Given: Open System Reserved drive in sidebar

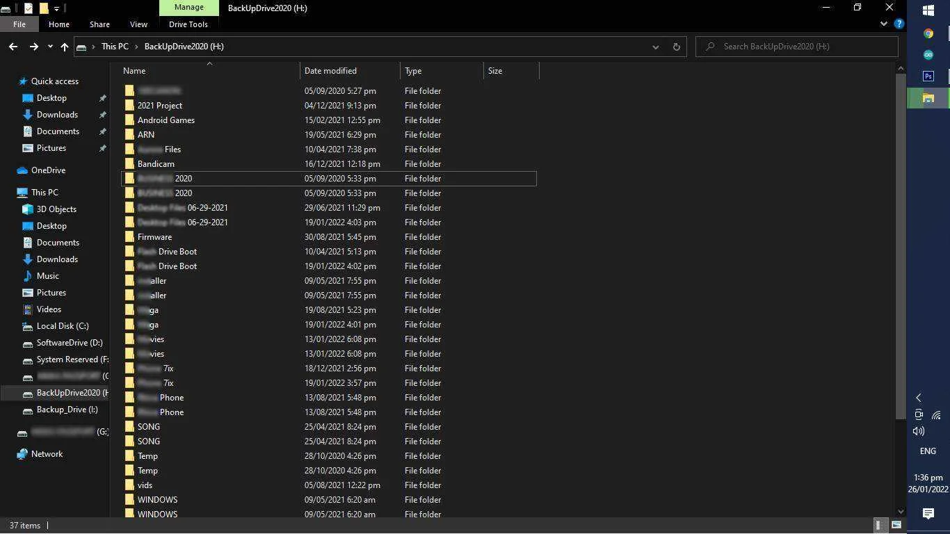Looking at the screenshot, I should point(72,359).
